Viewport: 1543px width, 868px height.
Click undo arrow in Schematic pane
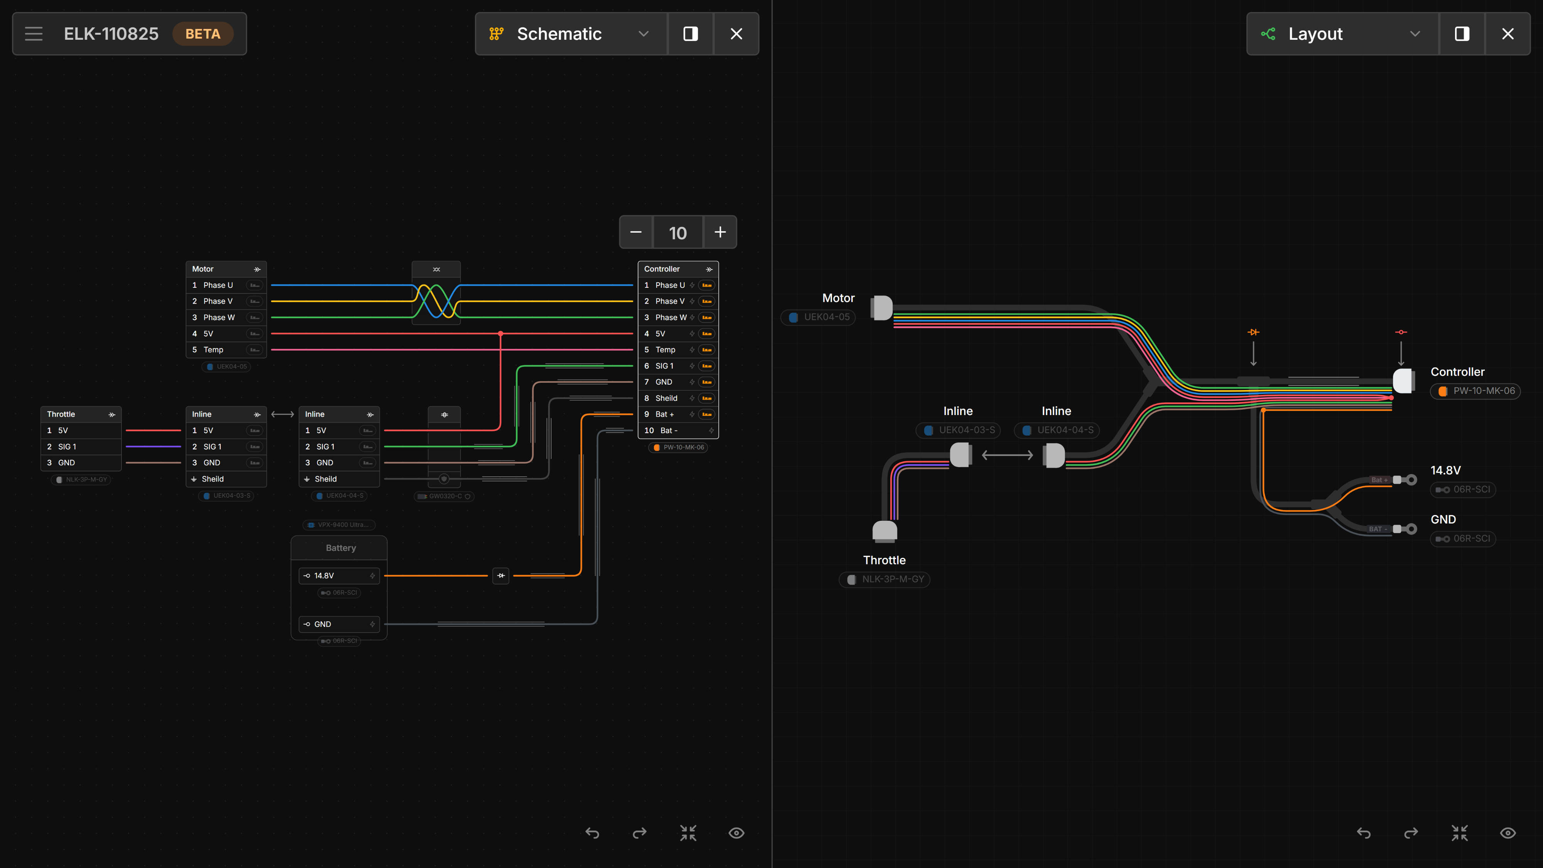(593, 833)
